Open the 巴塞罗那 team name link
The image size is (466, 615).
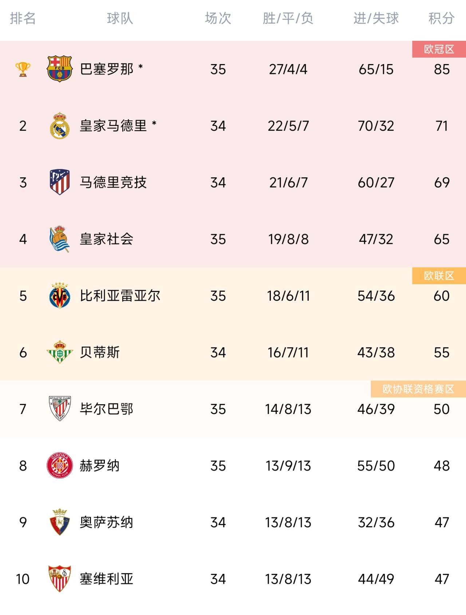pos(107,69)
